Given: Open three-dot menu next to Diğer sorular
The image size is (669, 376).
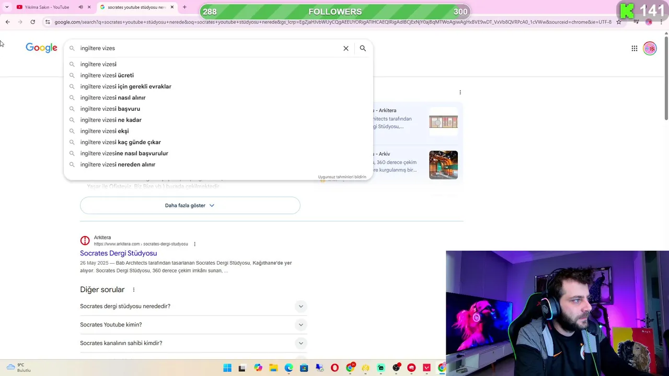Looking at the screenshot, I should (133, 290).
